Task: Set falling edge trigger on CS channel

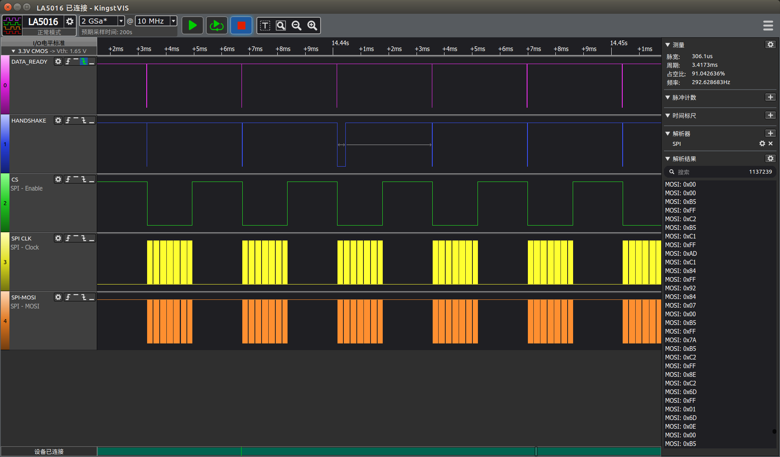Action: pyautogui.click(x=84, y=179)
